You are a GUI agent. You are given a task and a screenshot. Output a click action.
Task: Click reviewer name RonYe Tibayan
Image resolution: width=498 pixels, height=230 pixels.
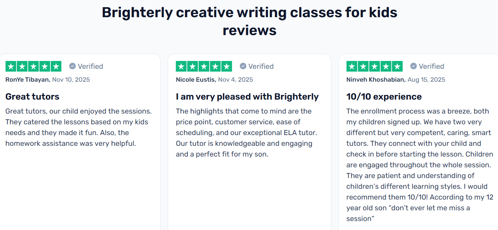[28, 80]
